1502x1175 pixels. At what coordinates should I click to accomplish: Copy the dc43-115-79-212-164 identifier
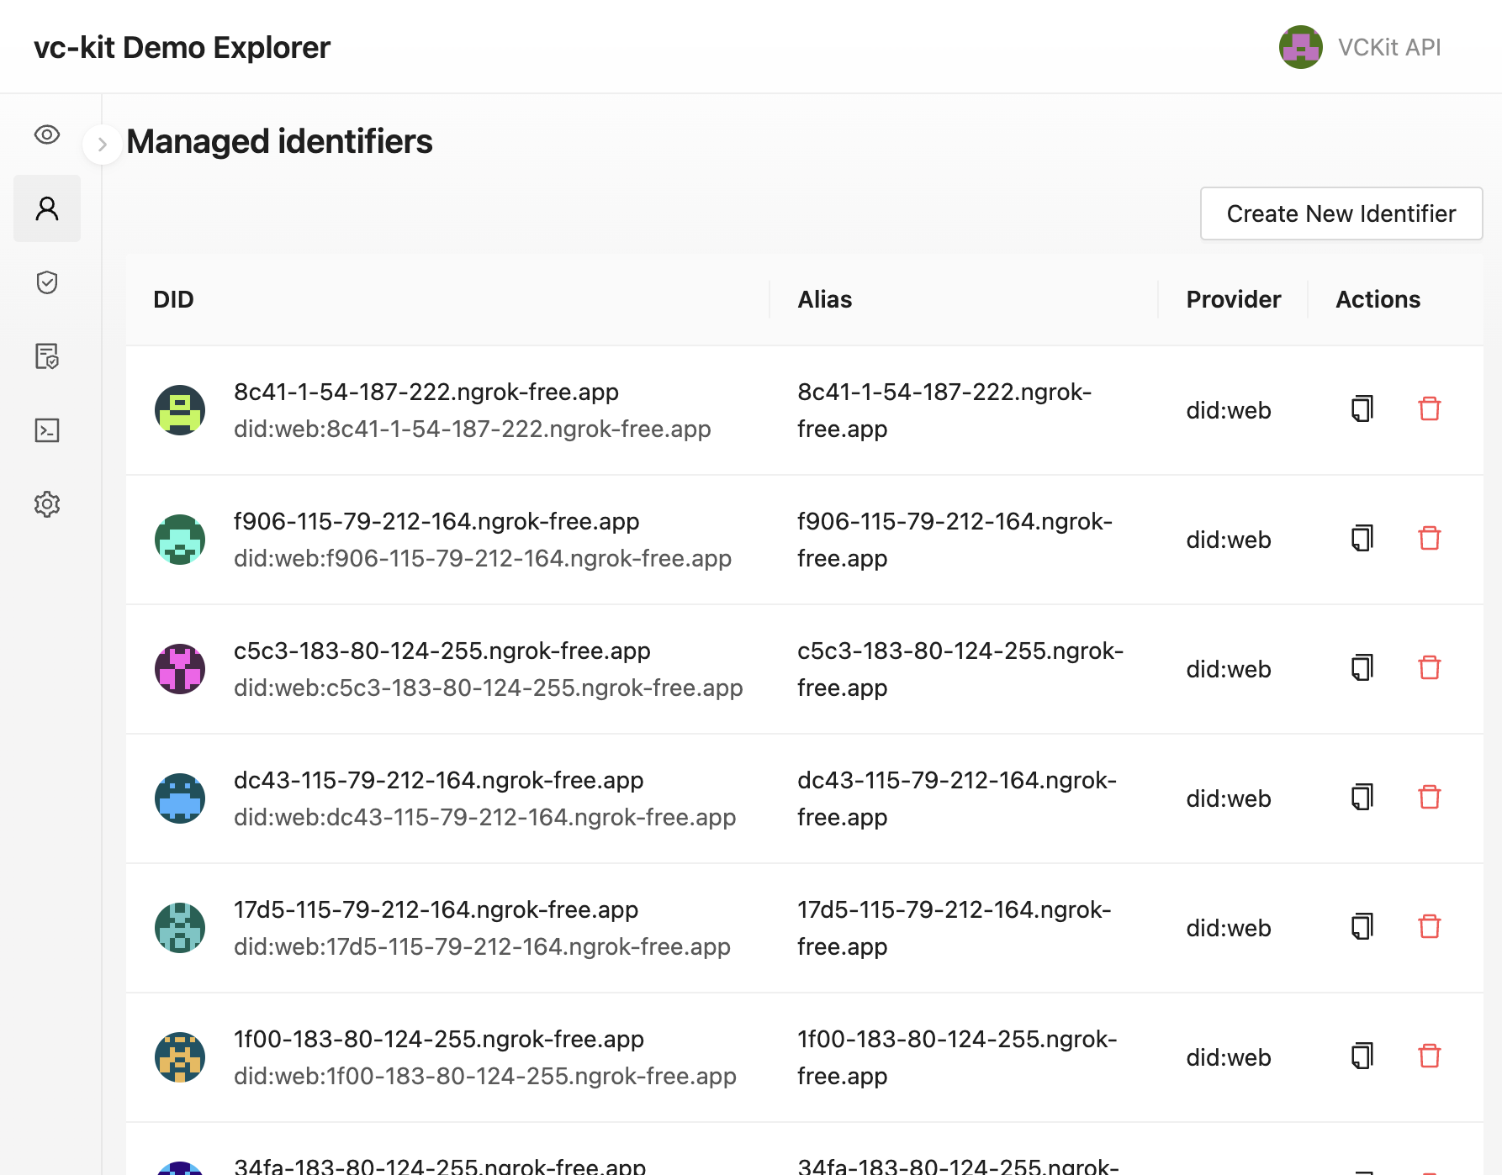pos(1362,798)
